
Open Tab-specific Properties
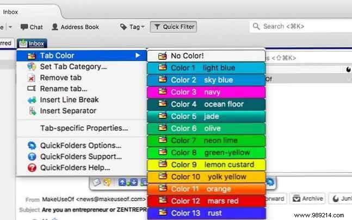tap(82, 128)
